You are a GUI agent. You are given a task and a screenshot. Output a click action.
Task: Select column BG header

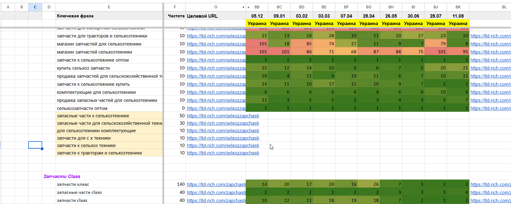point(369,7)
